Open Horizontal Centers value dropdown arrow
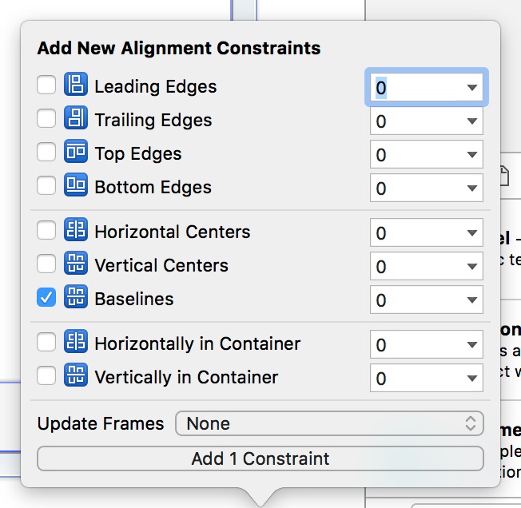The height and width of the screenshot is (508, 521). click(x=471, y=233)
